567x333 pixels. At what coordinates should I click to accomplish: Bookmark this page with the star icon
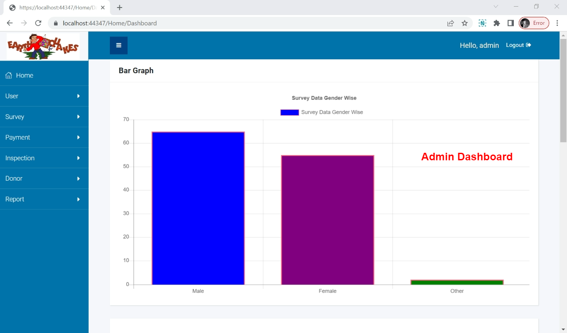465,23
